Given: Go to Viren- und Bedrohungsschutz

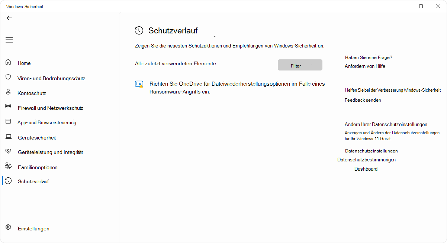Looking at the screenshot, I should 51,78.
